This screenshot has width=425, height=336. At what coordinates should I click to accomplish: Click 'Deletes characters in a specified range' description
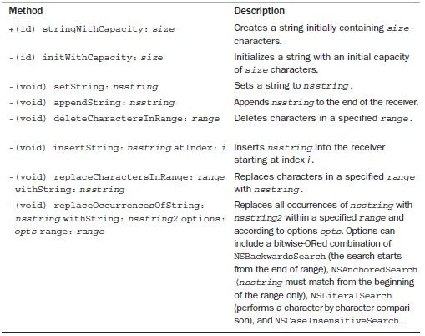323,118
